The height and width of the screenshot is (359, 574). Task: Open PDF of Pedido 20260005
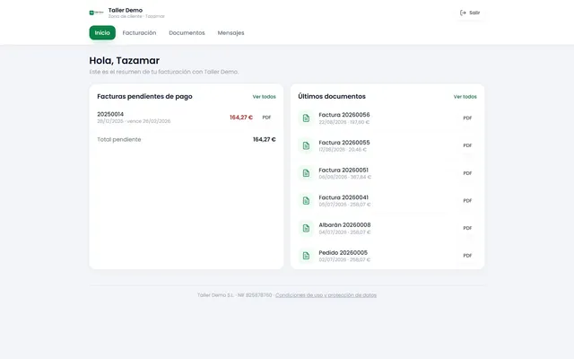click(x=467, y=255)
